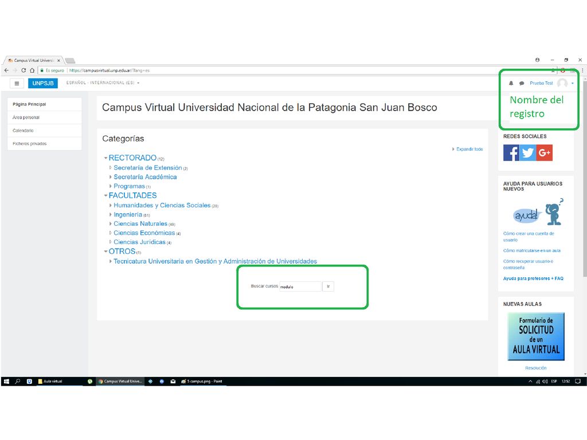Open the Google Plus social link
This screenshot has height=440, width=587.
point(545,152)
